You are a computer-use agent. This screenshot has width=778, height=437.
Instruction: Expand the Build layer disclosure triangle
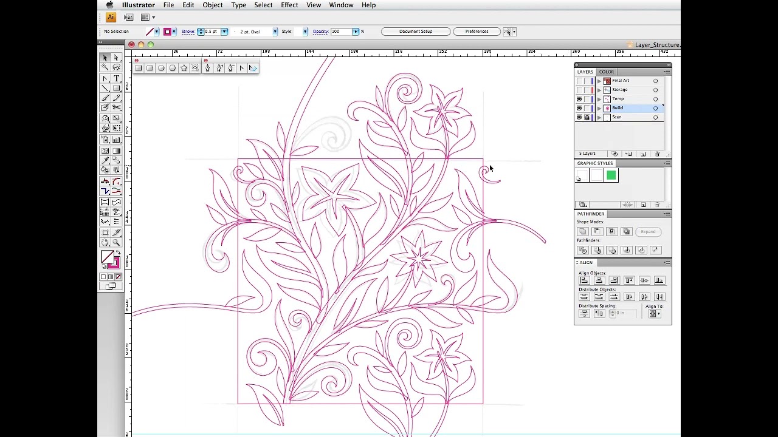point(599,108)
